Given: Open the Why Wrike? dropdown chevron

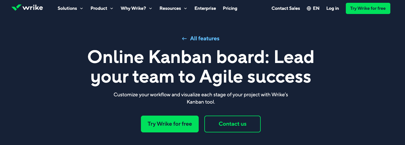Looking at the screenshot, I should point(151,8).
